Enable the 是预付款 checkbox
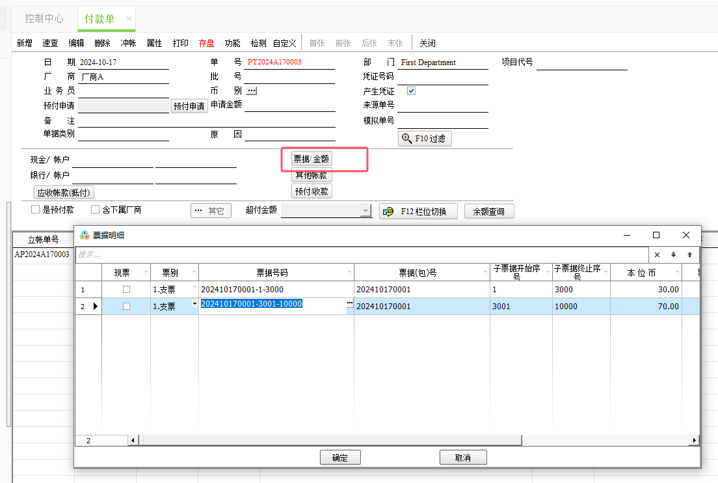This screenshot has height=483, width=718. [36, 210]
